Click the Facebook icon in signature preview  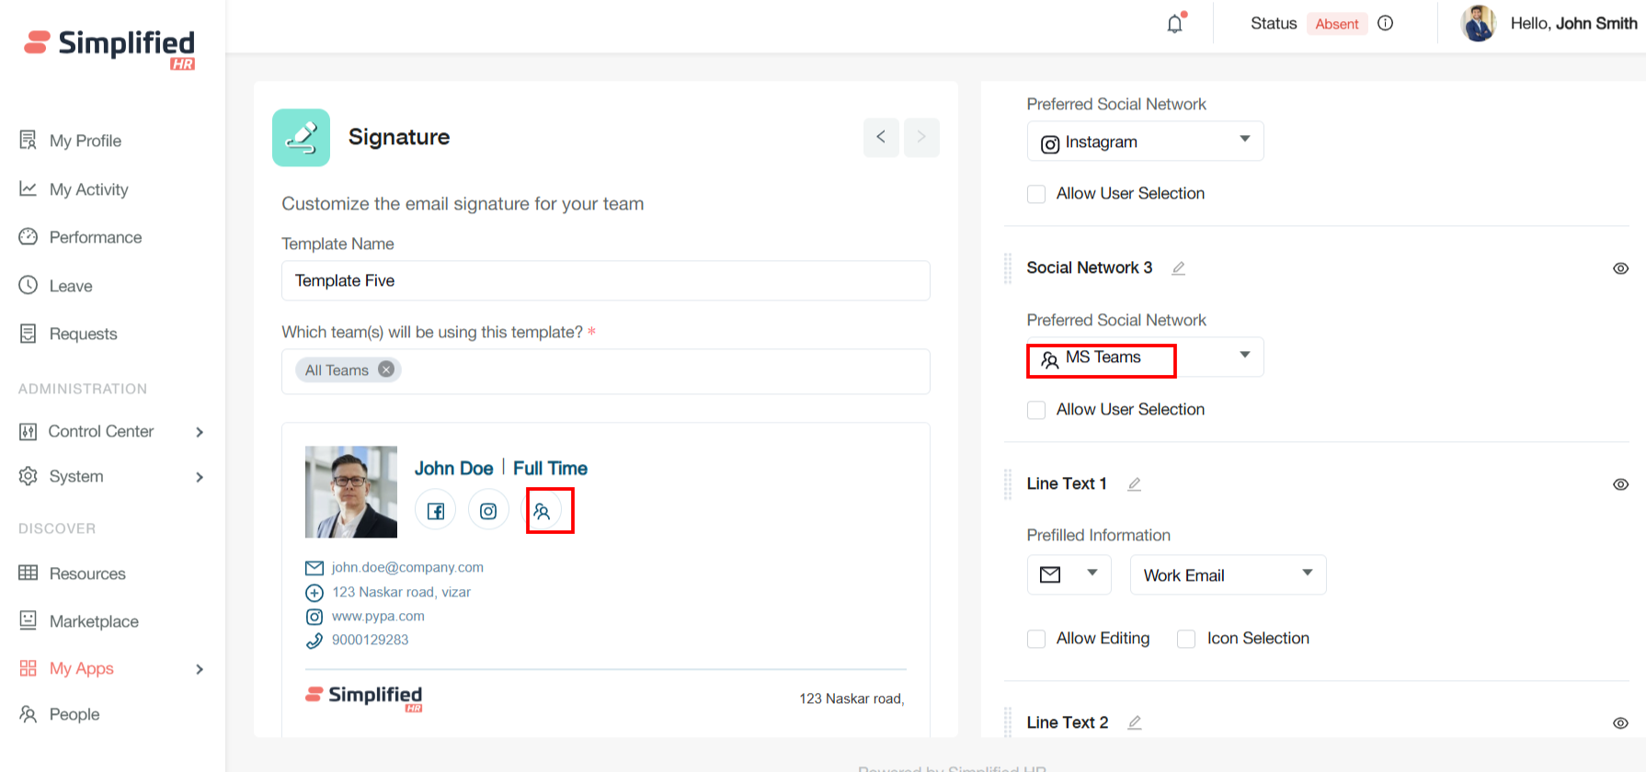[436, 511]
